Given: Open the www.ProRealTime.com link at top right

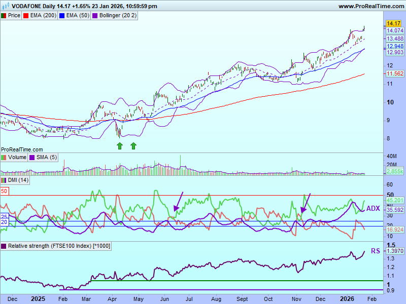Looking at the screenshot, I should pos(370,6).
